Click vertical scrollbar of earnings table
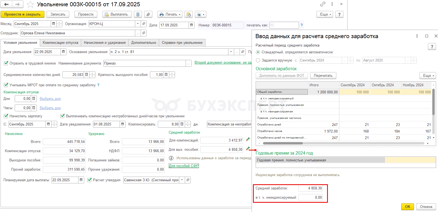438x212 pixels. coord(434,102)
